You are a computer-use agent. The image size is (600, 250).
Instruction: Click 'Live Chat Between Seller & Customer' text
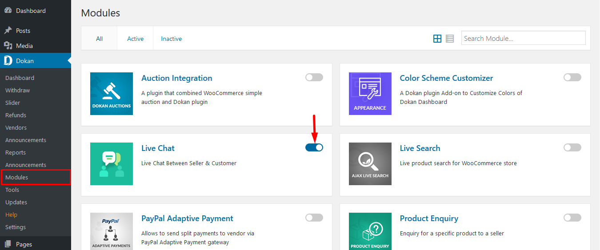coord(189,163)
